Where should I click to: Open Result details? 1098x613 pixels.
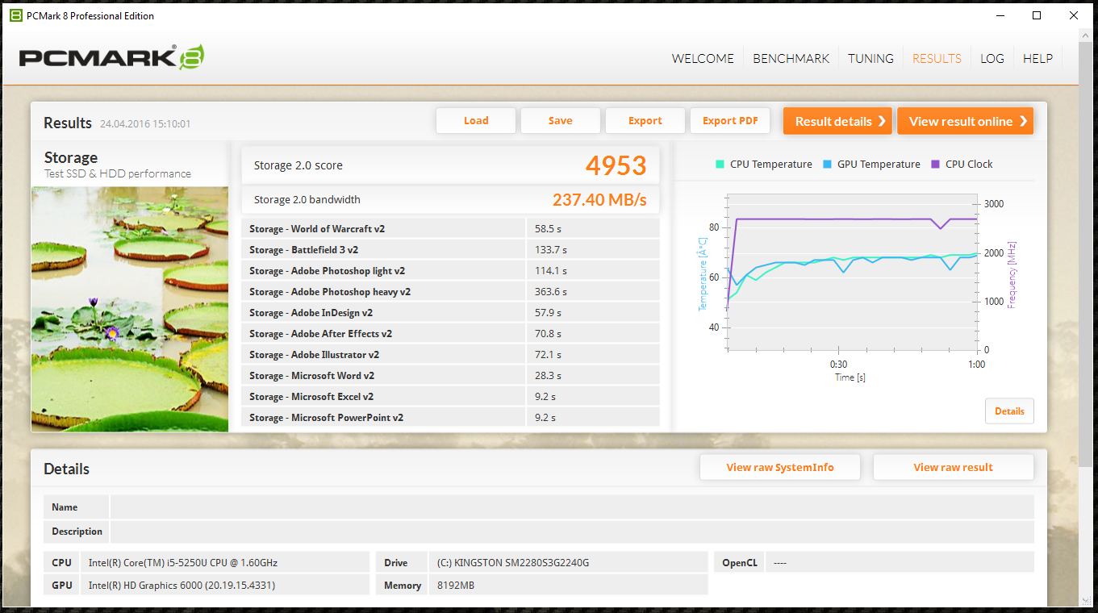click(x=837, y=121)
